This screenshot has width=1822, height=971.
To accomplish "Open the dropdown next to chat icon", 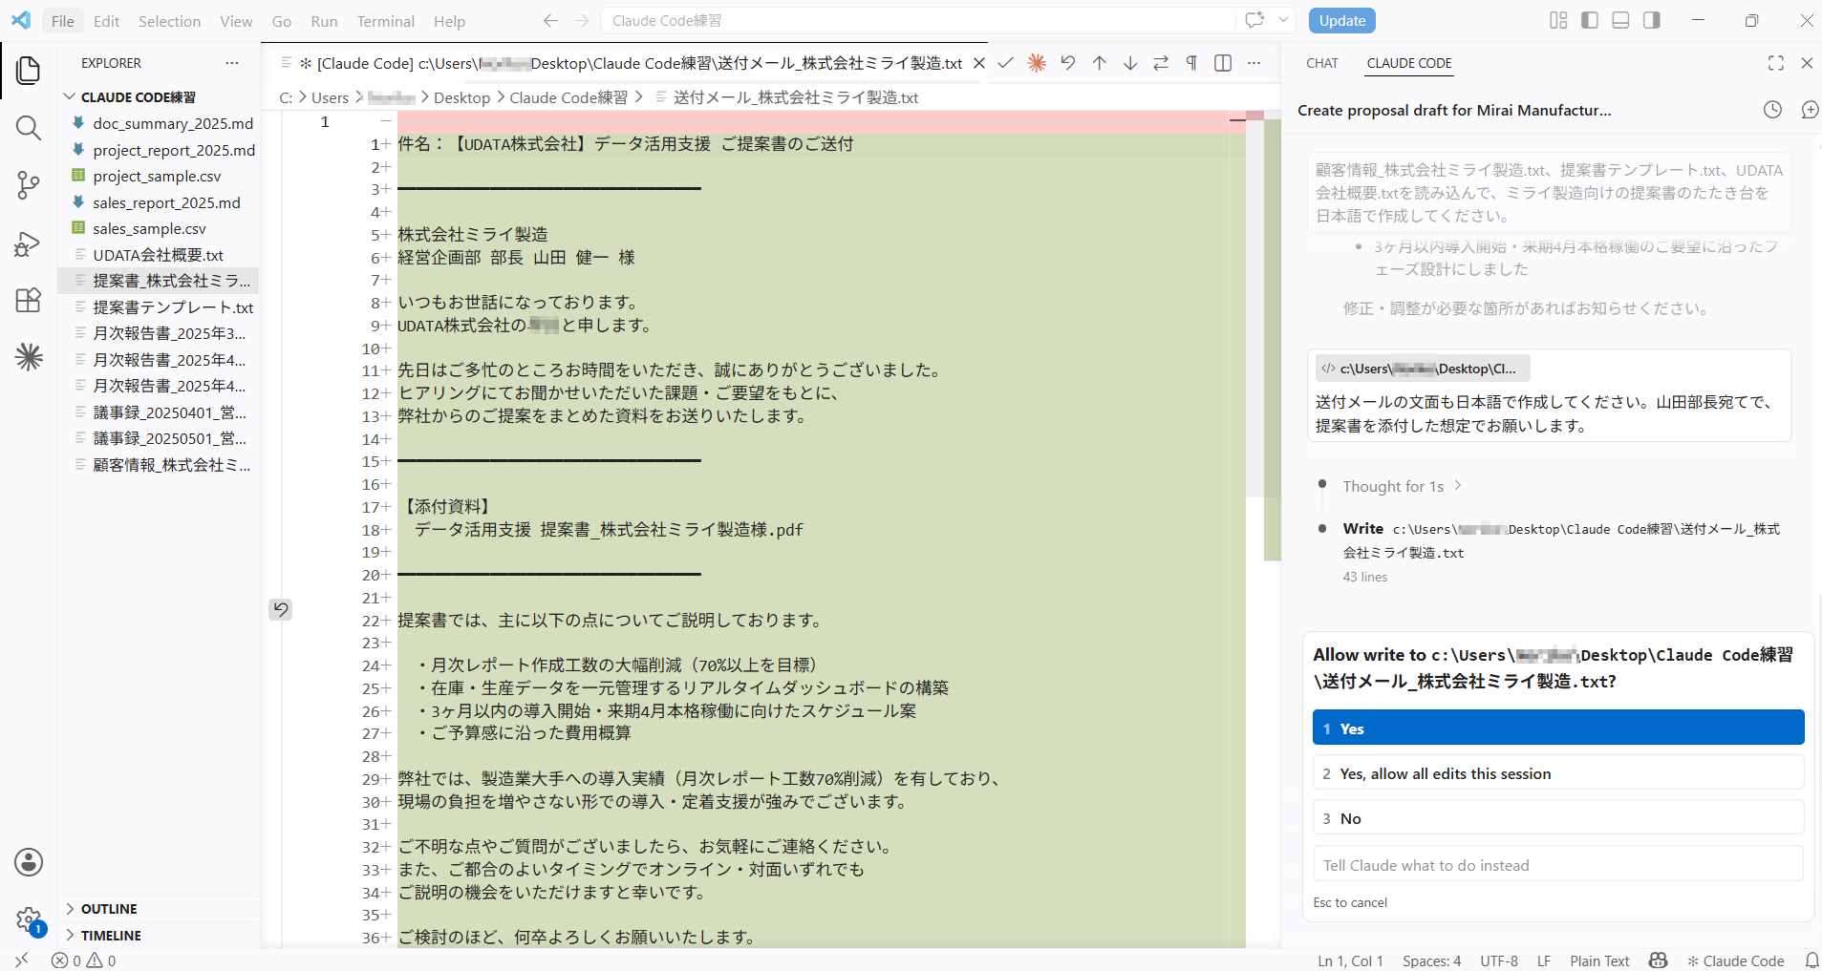I will pyautogui.click(x=1283, y=20).
